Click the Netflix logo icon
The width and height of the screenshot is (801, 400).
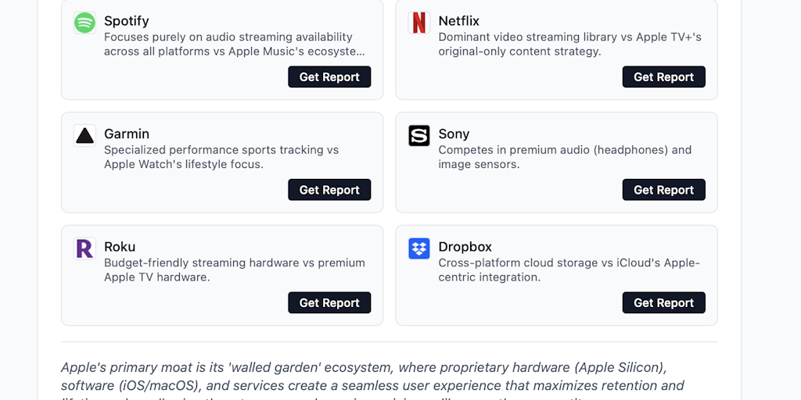pos(419,23)
